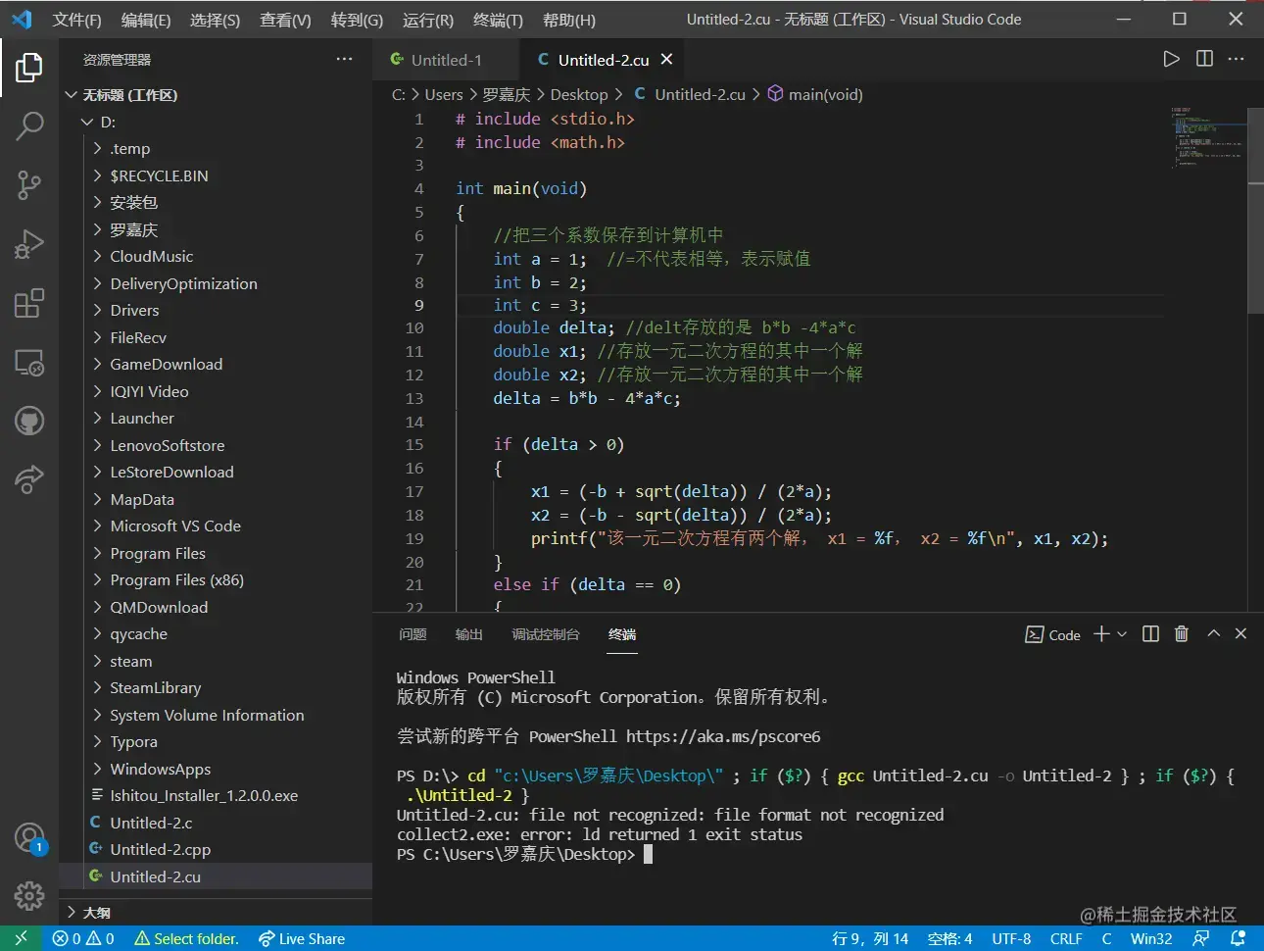Click Select folder. in status bar

[186, 938]
